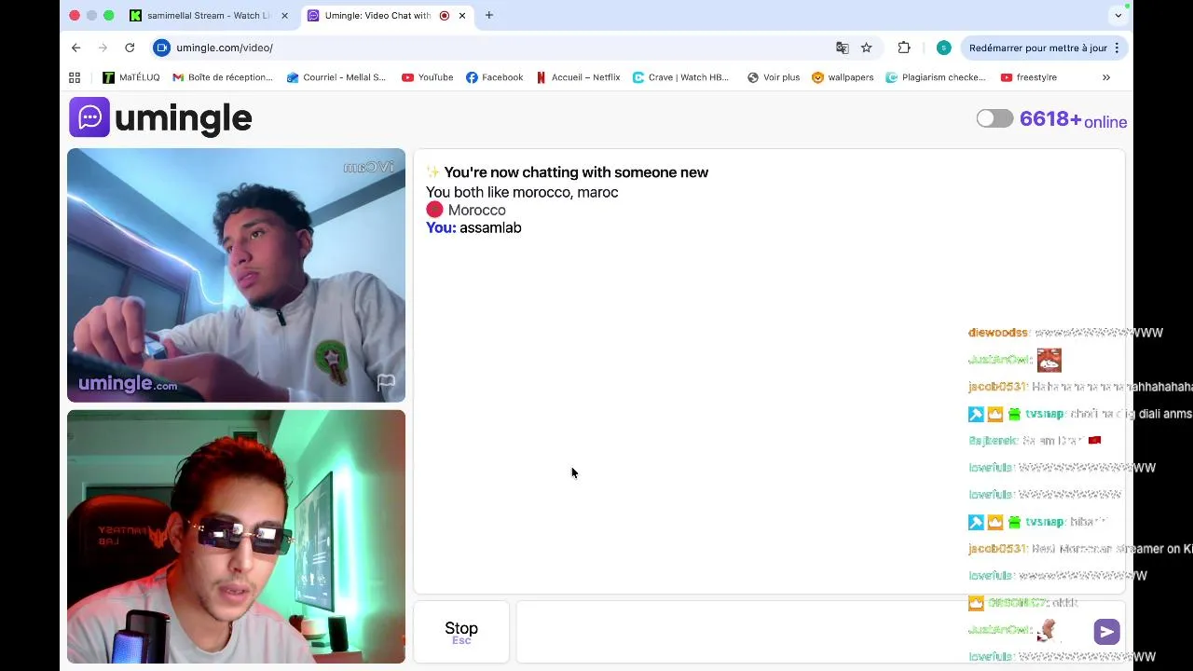This screenshot has width=1193, height=671.
Task: Open the Extensions puzzle icon
Action: [x=904, y=48]
